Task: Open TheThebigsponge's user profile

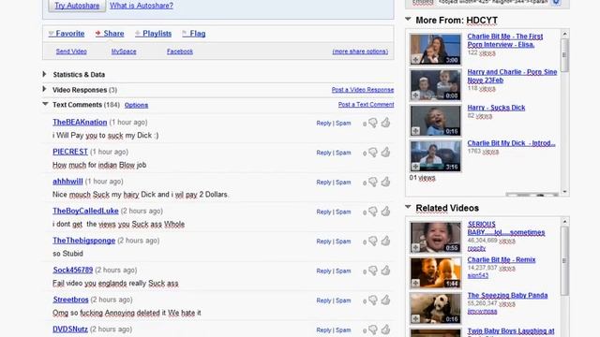Action: pos(83,241)
